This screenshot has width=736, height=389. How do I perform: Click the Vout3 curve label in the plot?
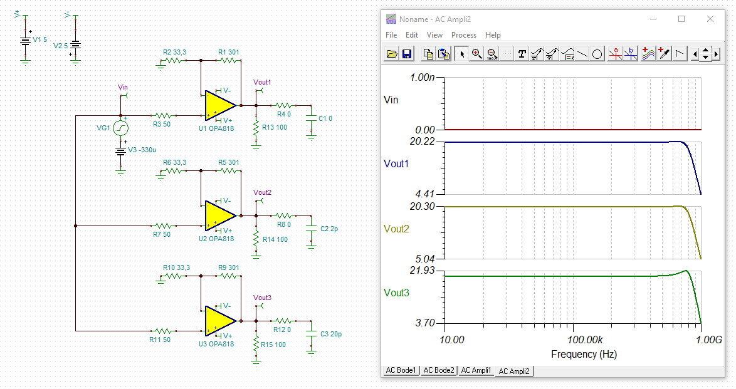coord(396,293)
